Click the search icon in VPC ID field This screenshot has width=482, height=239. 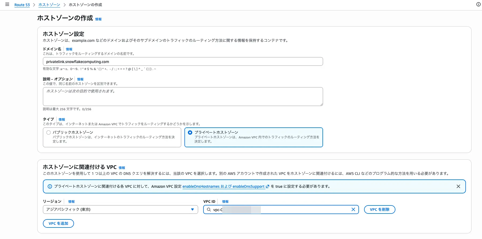coord(209,209)
